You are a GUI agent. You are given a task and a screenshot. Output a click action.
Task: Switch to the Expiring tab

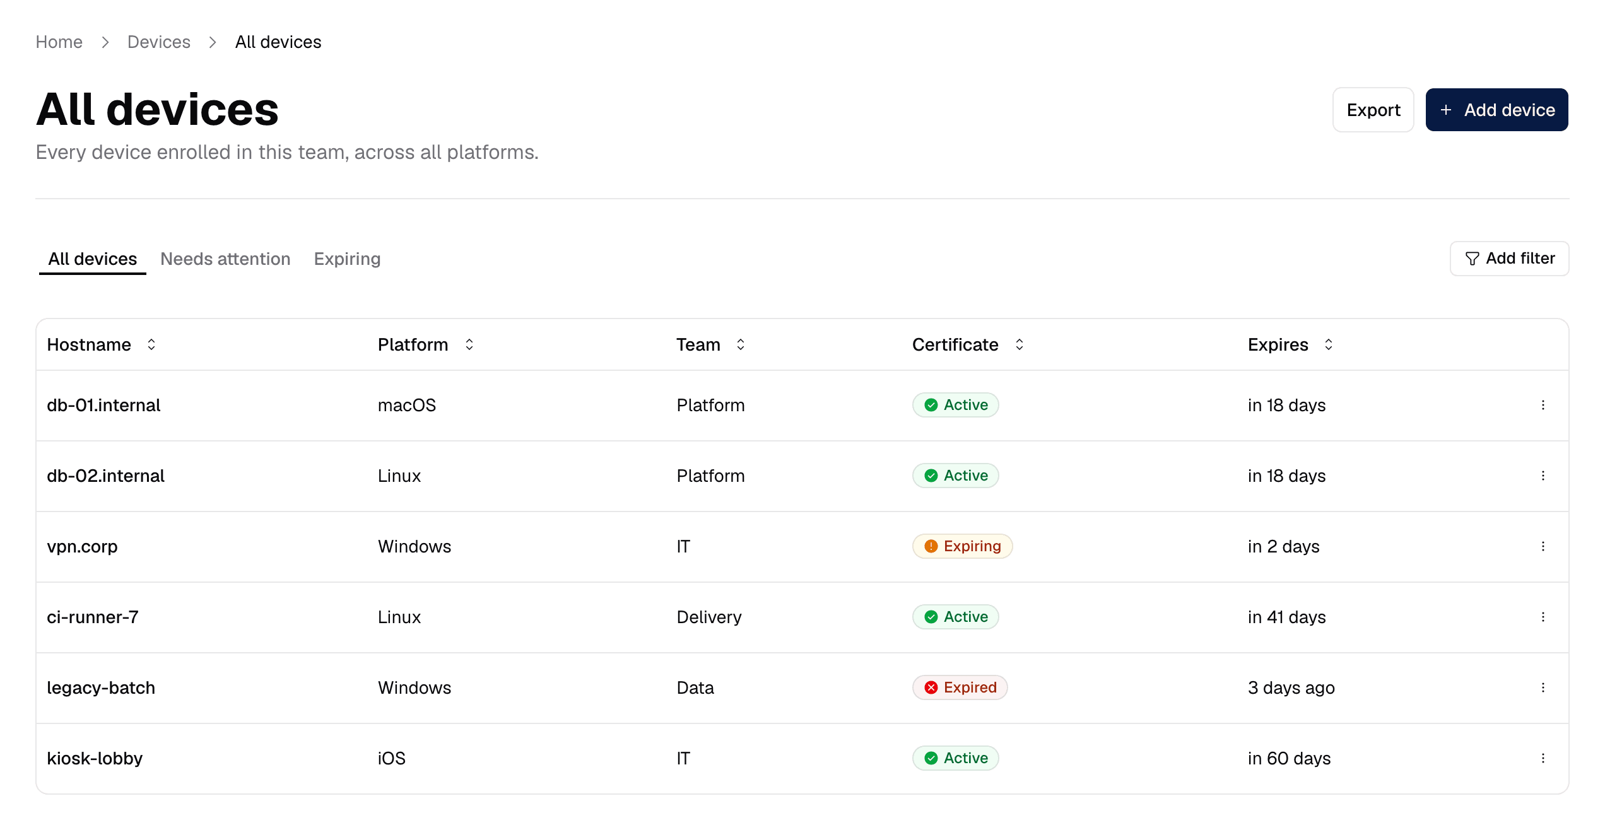pos(347,259)
